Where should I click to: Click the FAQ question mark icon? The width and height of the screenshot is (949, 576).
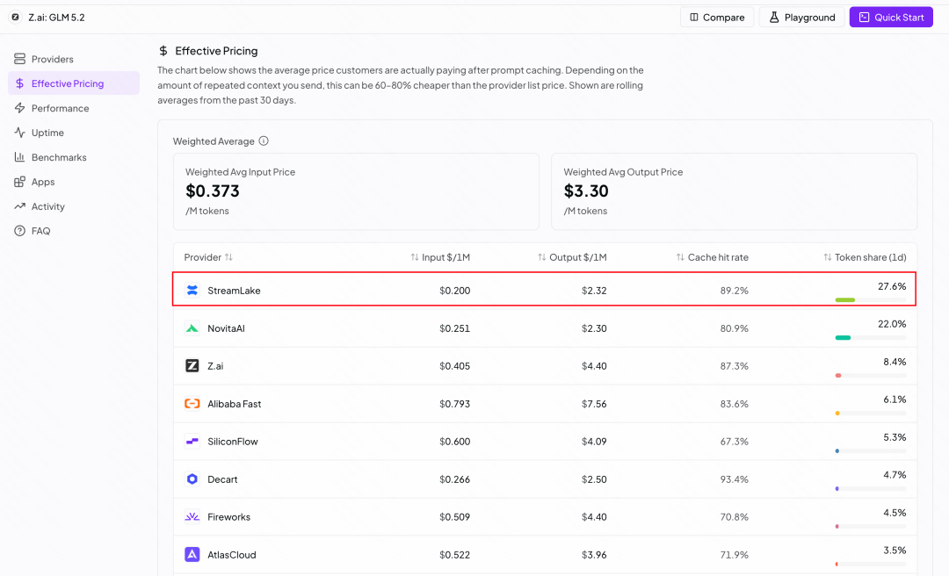point(19,231)
